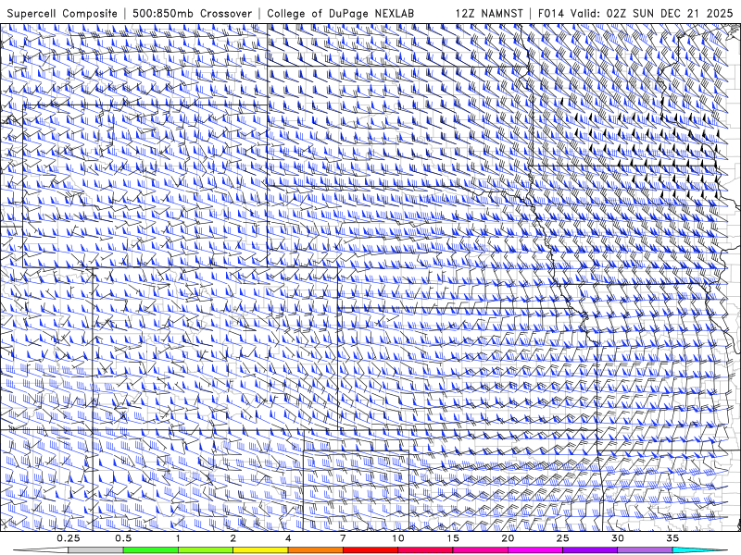Select the bright green 0.5–1 color bar segment
The height and width of the screenshot is (555, 741).
click(151, 550)
